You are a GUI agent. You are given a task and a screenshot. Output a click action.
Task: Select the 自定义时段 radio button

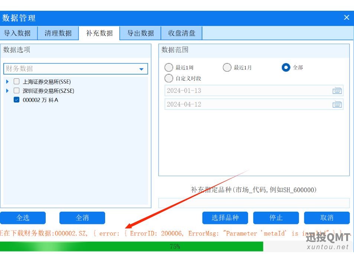[169, 78]
